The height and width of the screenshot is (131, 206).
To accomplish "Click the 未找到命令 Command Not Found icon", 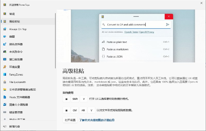I will coord(5,52).
